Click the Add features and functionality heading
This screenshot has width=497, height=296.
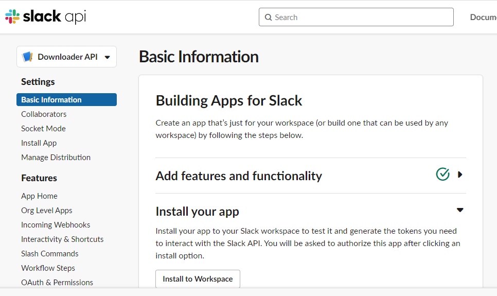point(239,176)
